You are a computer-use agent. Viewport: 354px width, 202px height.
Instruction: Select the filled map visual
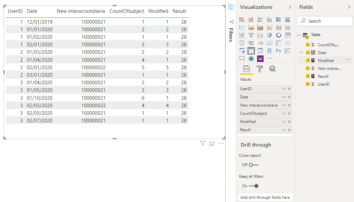click(251, 43)
